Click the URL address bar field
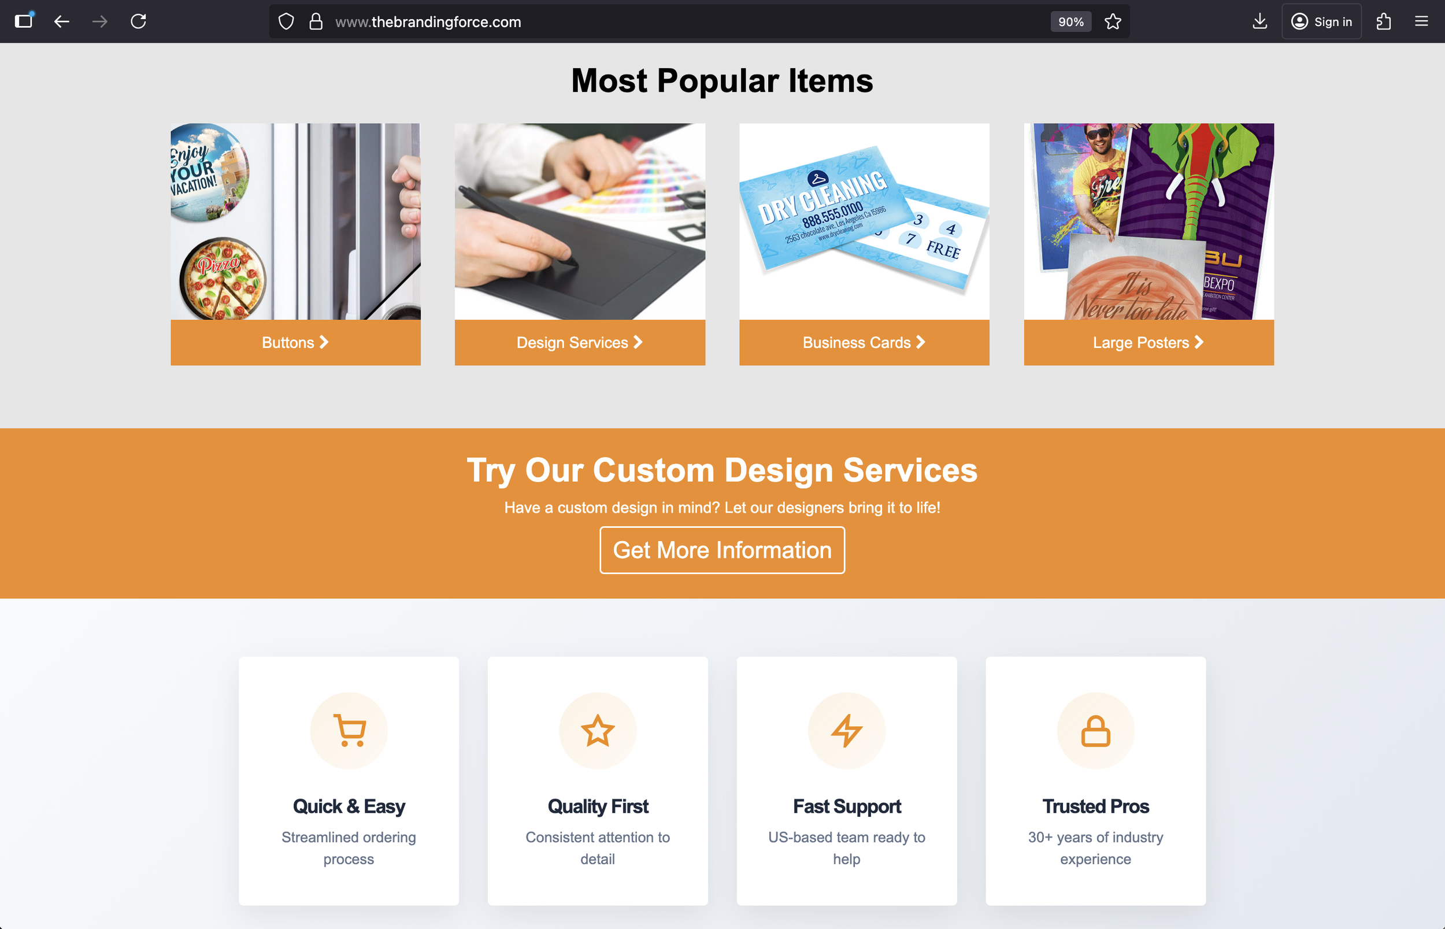Screen dimensions: 1445x929 point(687,22)
